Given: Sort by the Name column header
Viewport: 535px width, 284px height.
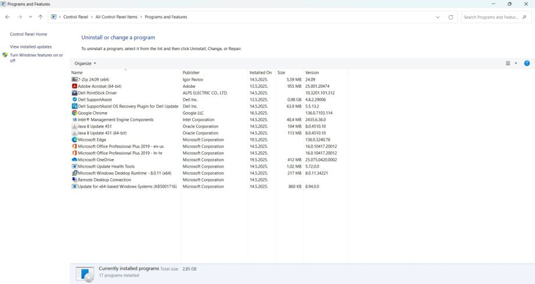Looking at the screenshot, I should point(125,73).
